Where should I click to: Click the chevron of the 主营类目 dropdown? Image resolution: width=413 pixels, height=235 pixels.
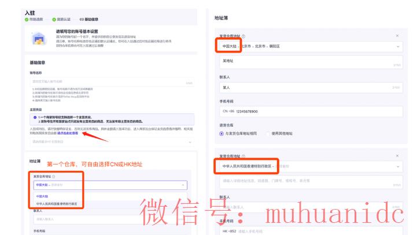190,142
